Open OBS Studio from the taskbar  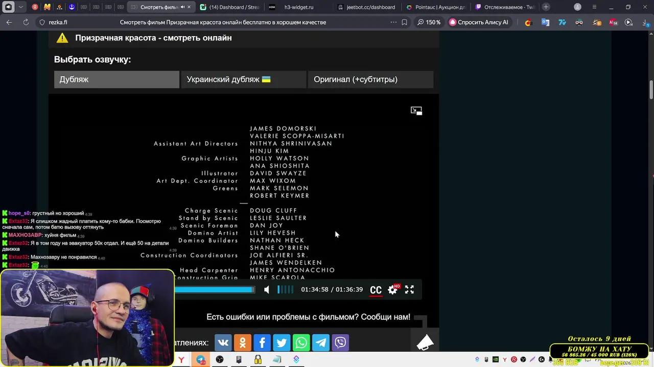click(220, 360)
